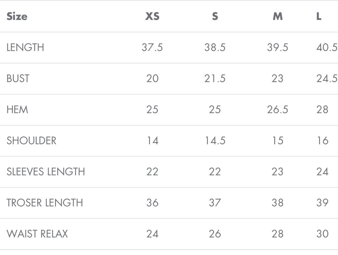Click the 30 waist relax value for L
Viewport: 338px width, 255px height.
pos(322,234)
